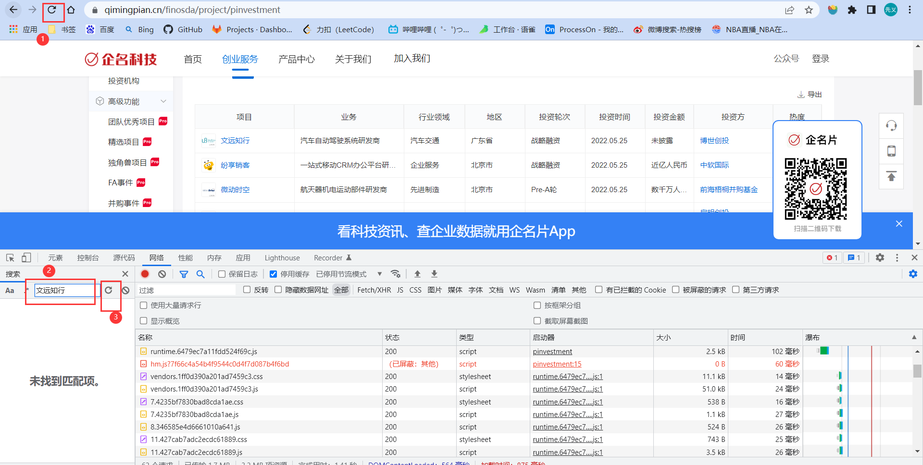Turn on 使用大量请求行
The height and width of the screenshot is (465, 923).
tap(143, 305)
